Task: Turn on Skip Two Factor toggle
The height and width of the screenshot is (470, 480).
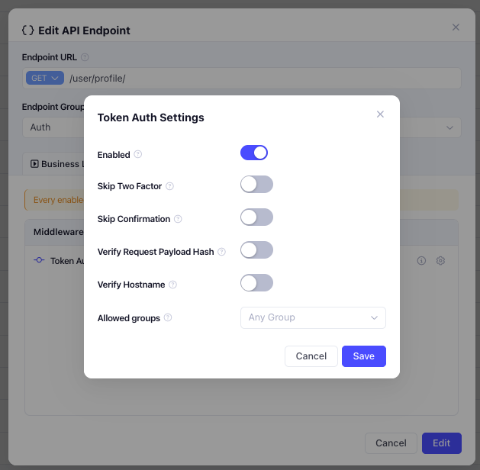Action: [x=256, y=184]
